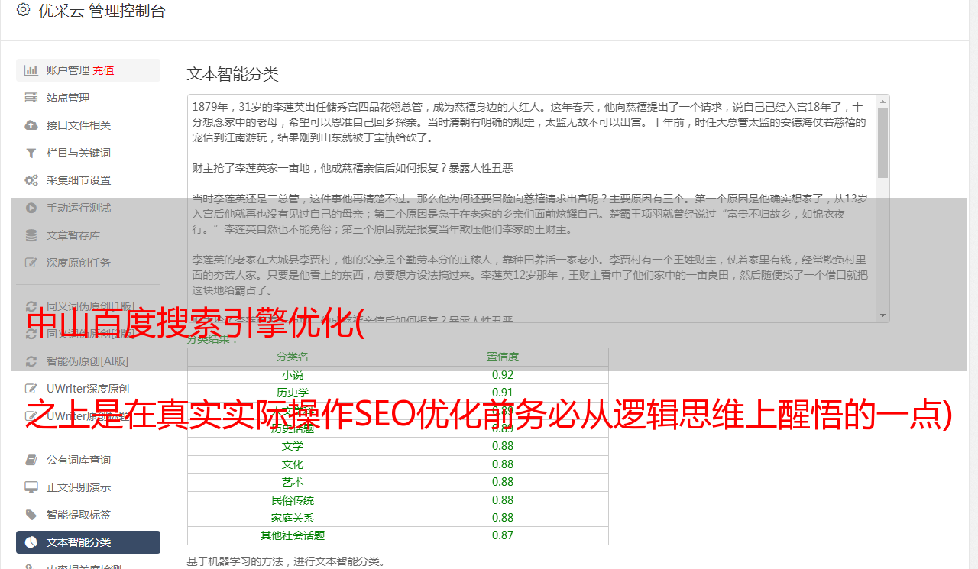Screen dimensions: 978x569
Task: Select the 小说 category cell
Action: click(293, 375)
